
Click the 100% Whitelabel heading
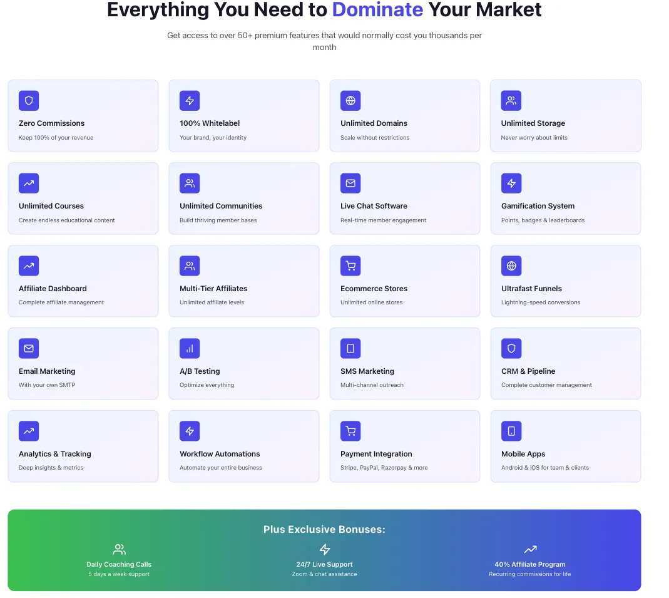(x=210, y=123)
